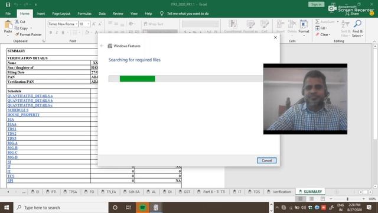Click the taskbar search box
This screenshot has width=378, height=213.
pos(61,208)
